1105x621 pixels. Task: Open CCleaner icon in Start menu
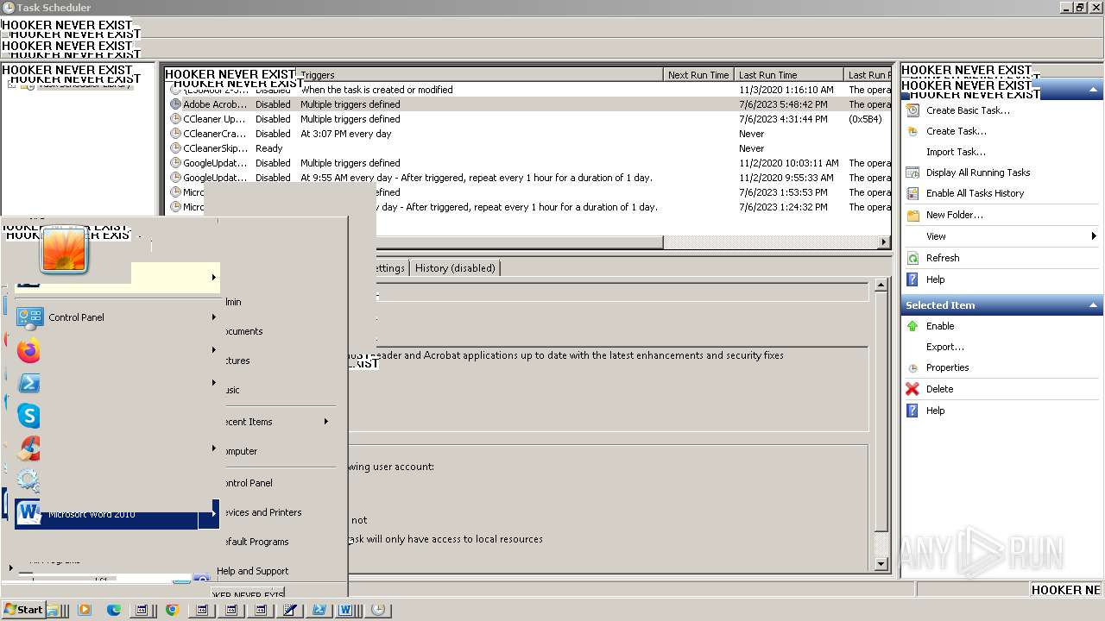pos(29,448)
